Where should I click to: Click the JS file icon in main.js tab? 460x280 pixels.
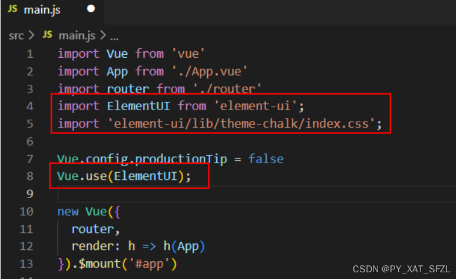pyautogui.click(x=12, y=9)
